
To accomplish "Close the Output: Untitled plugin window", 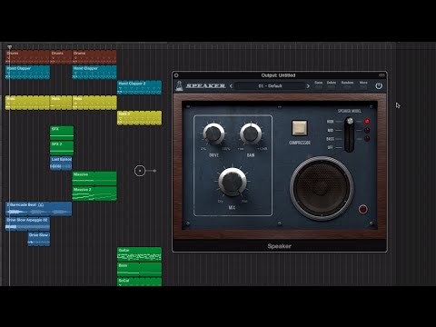I will [176, 75].
